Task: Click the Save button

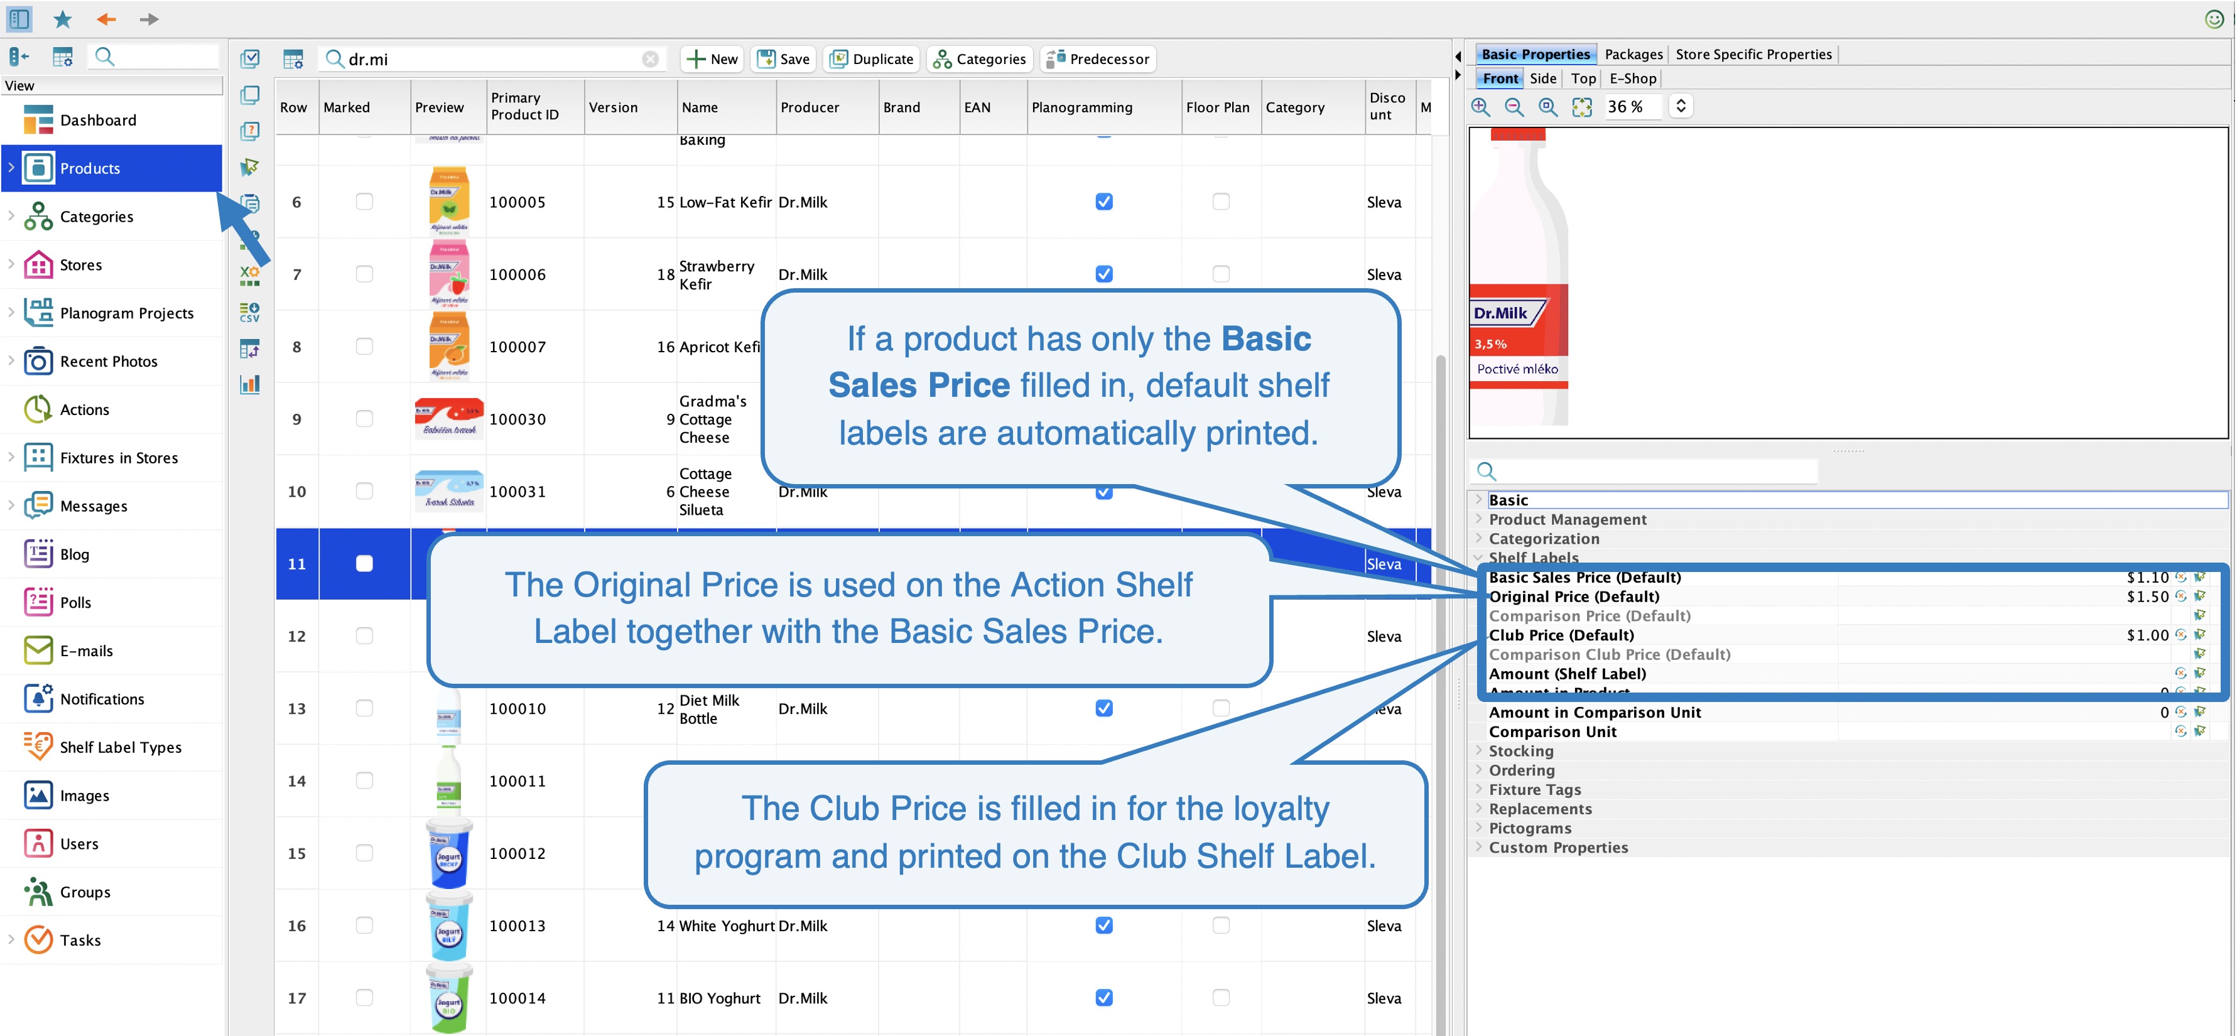Action: pyautogui.click(x=783, y=59)
